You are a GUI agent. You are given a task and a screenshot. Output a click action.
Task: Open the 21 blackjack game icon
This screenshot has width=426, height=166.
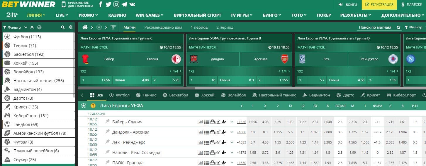click(12, 15)
